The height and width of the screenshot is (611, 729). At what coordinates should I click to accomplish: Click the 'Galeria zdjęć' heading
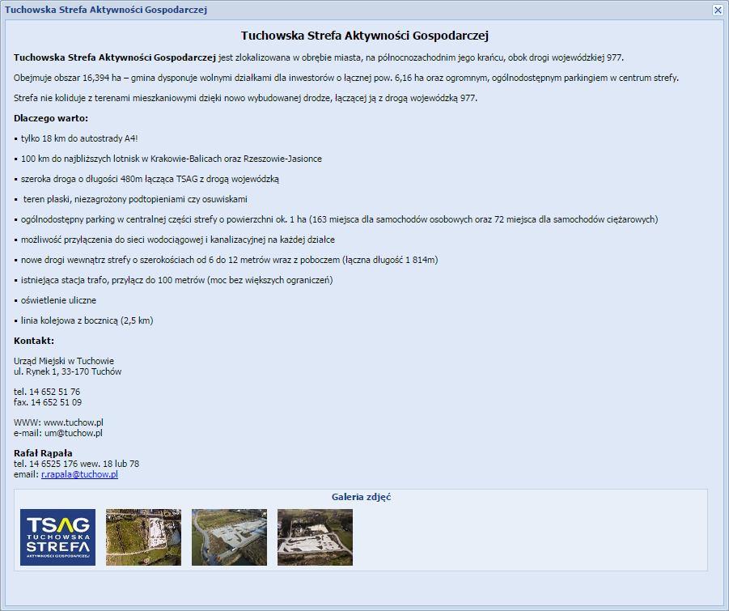[x=361, y=497]
